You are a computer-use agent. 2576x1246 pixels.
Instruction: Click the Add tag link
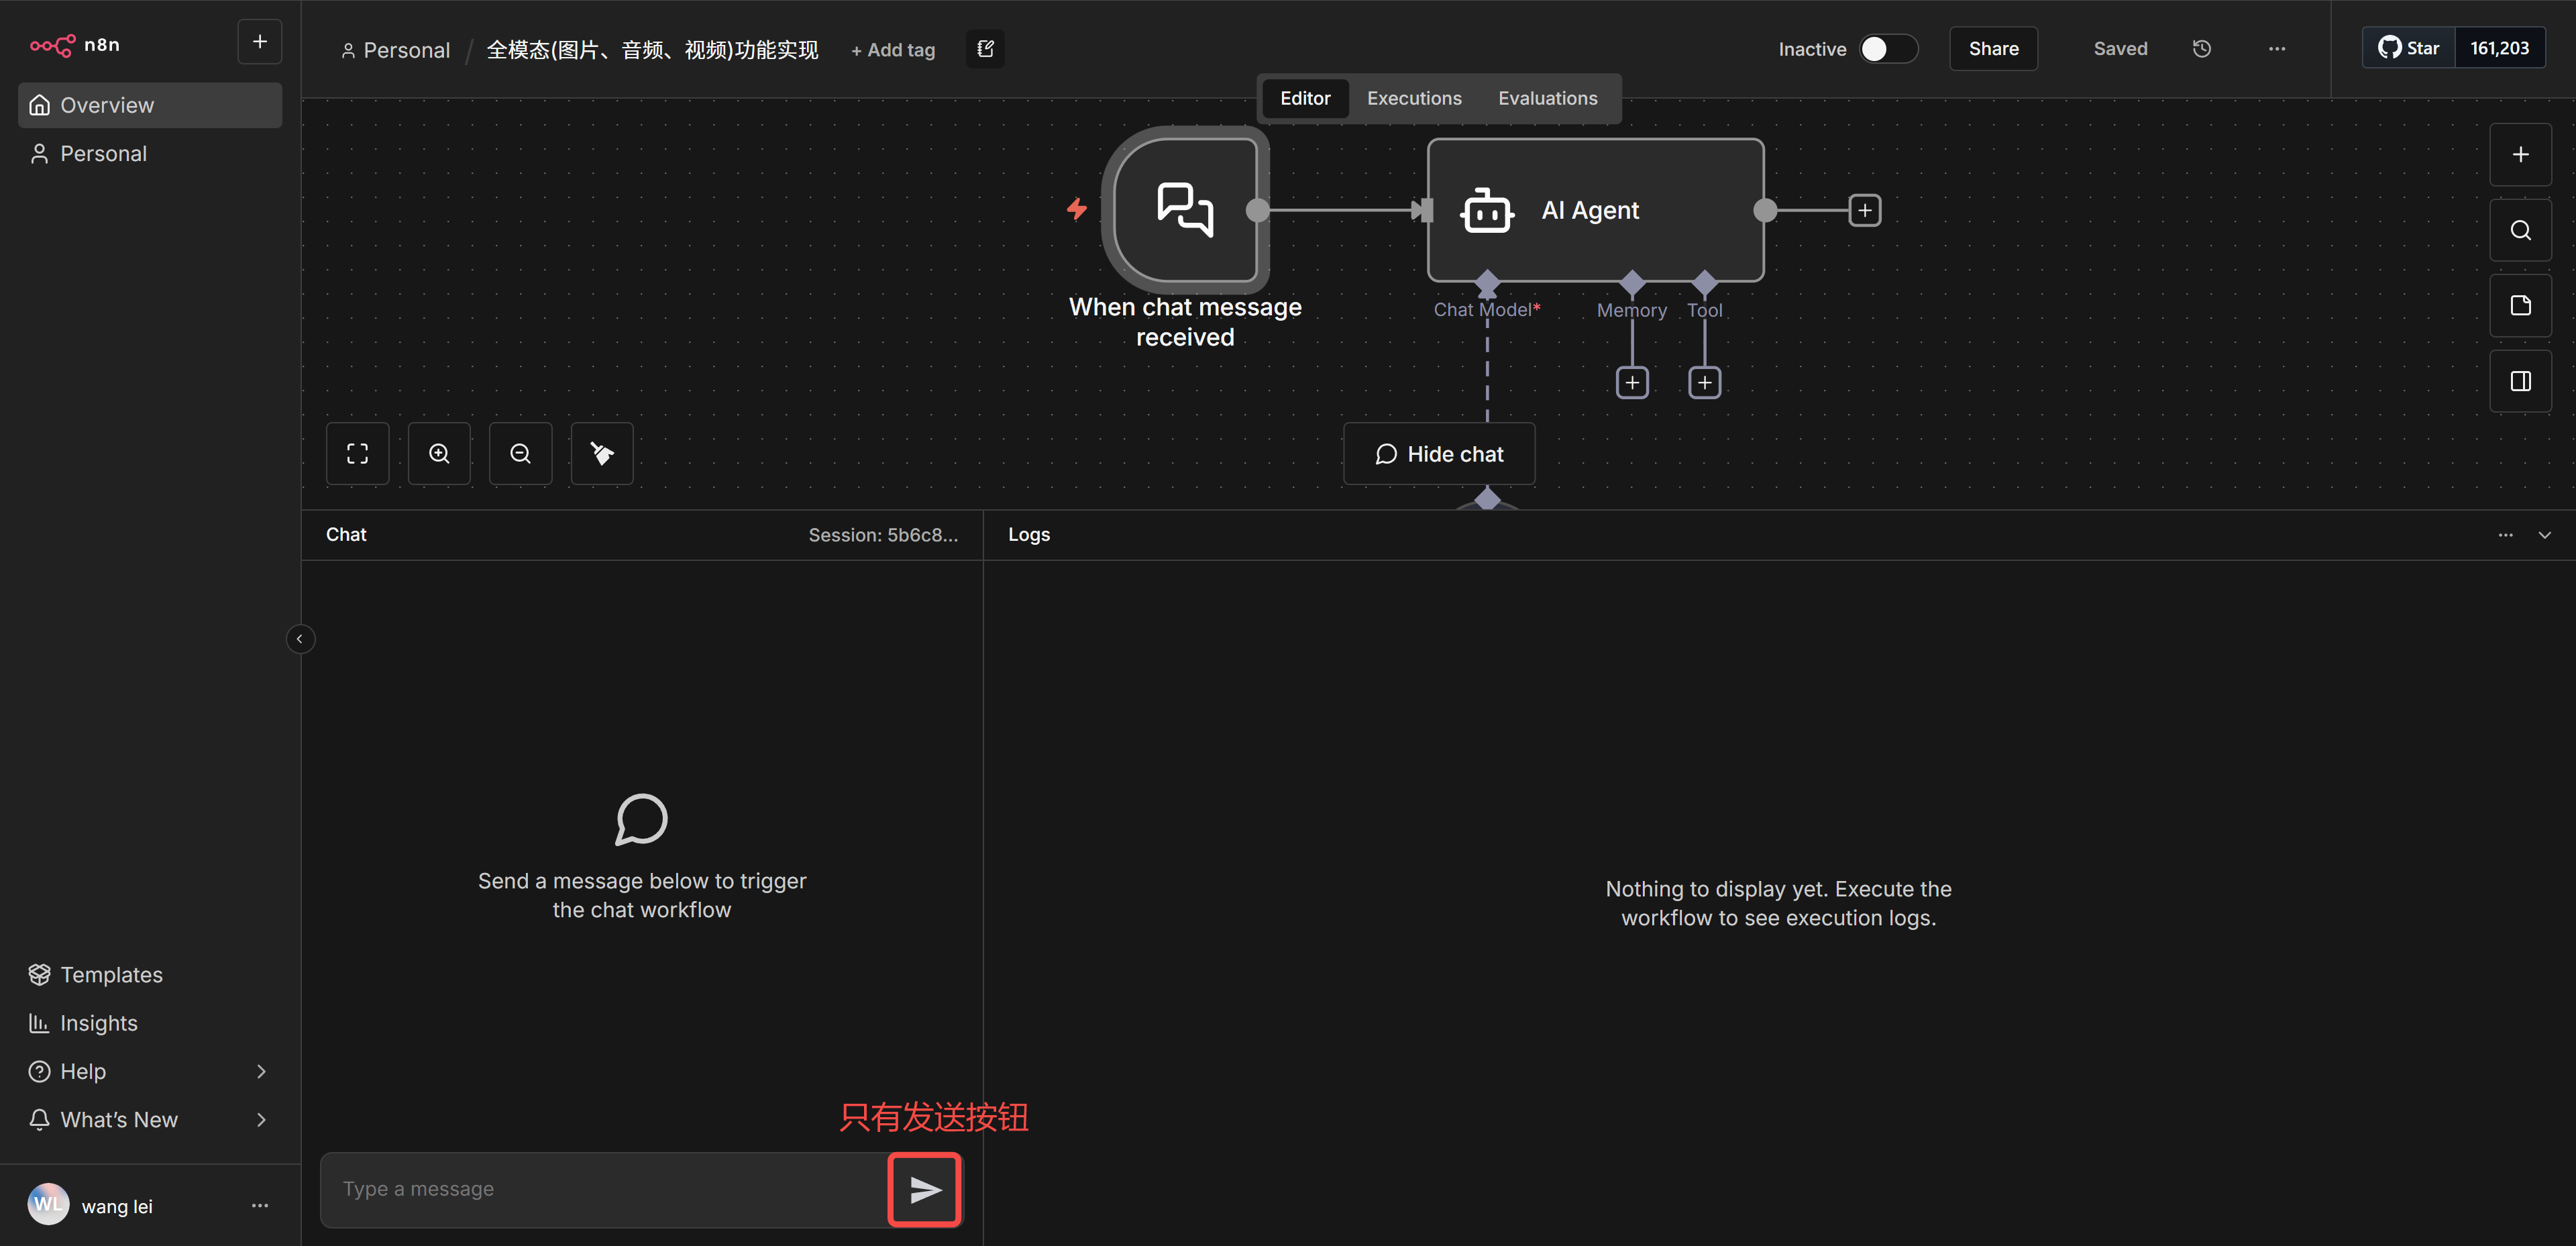[x=893, y=50]
